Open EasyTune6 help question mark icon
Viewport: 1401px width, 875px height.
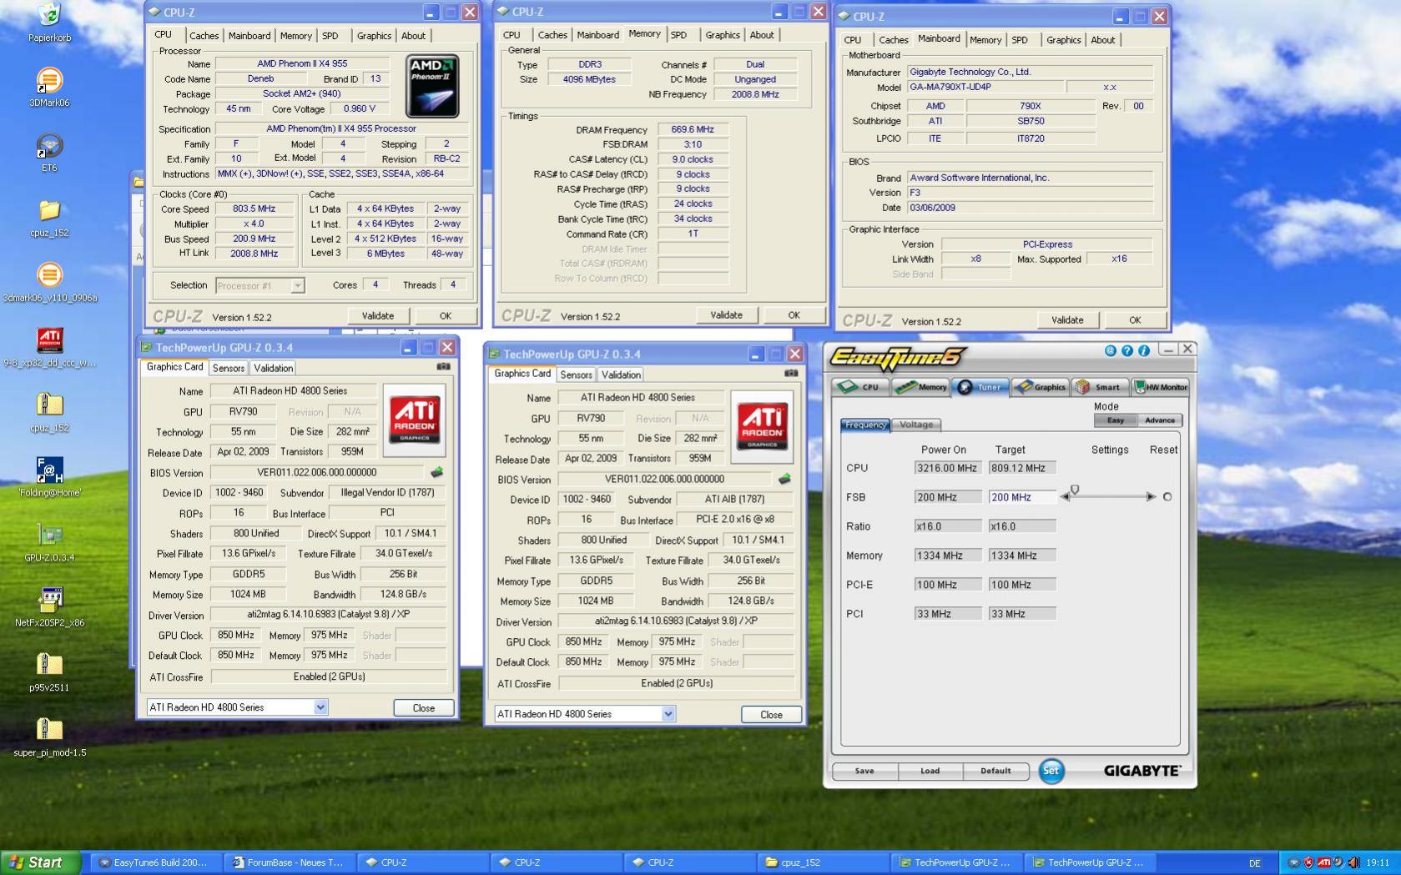(1126, 351)
